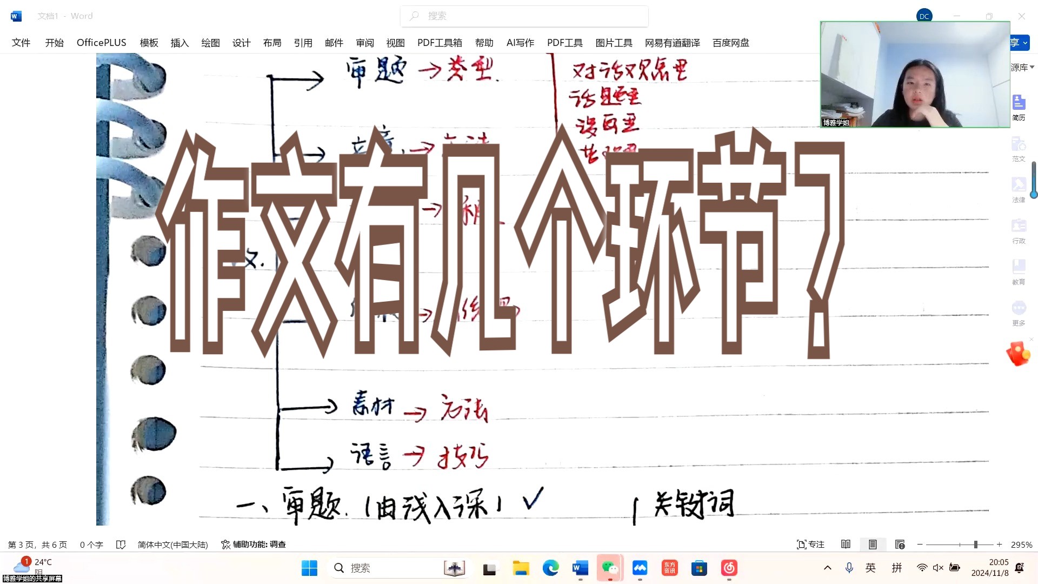This screenshot has width=1038, height=584.
Task: Open the Windows Start menu
Action: (309, 568)
